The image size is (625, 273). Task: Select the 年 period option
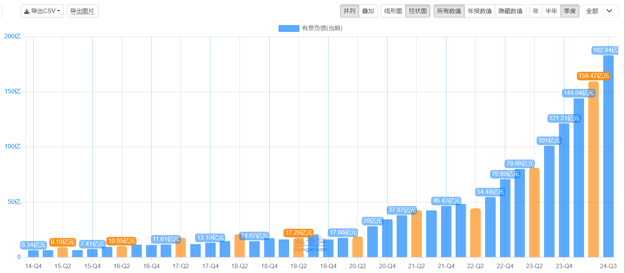(x=536, y=11)
